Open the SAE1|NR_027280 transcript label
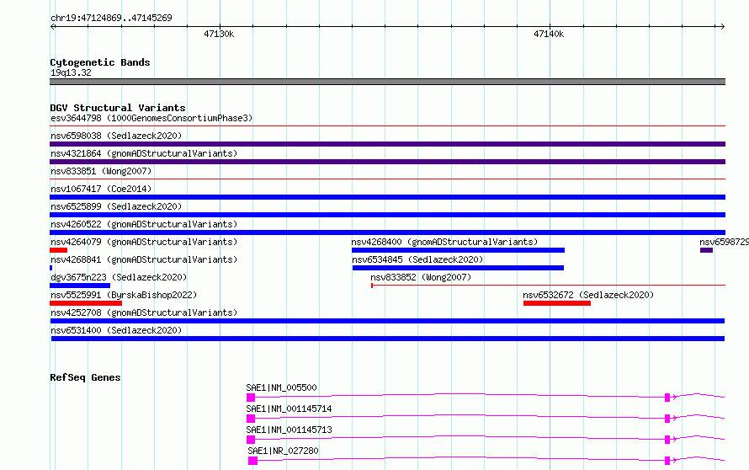This screenshot has width=749, height=470. (283, 451)
